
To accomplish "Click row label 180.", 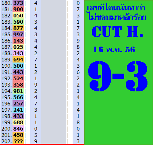I will (7, 3).
